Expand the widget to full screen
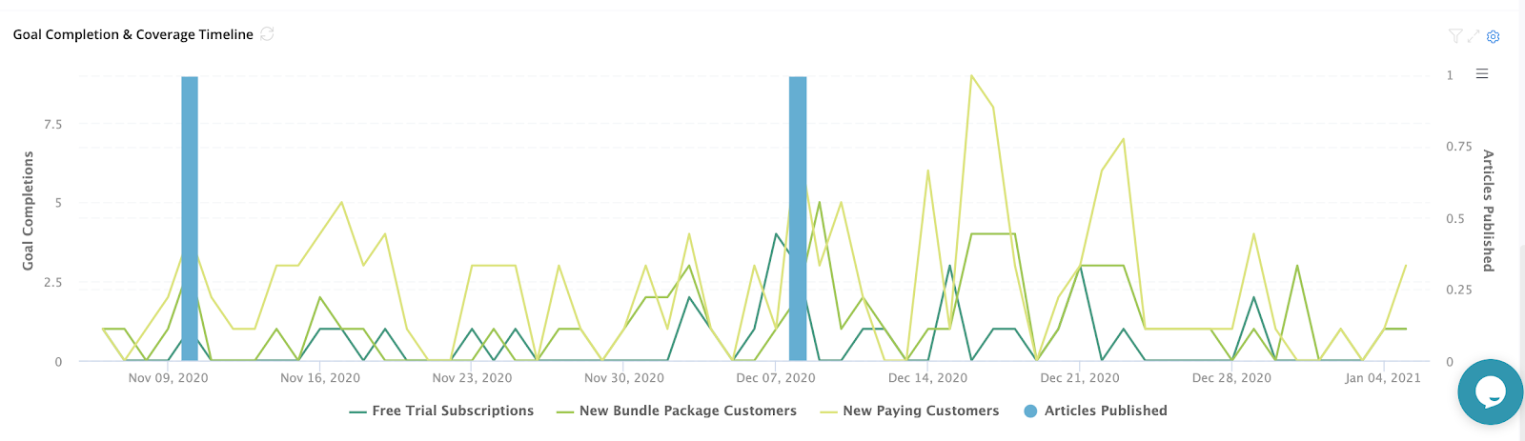 pos(1474,36)
